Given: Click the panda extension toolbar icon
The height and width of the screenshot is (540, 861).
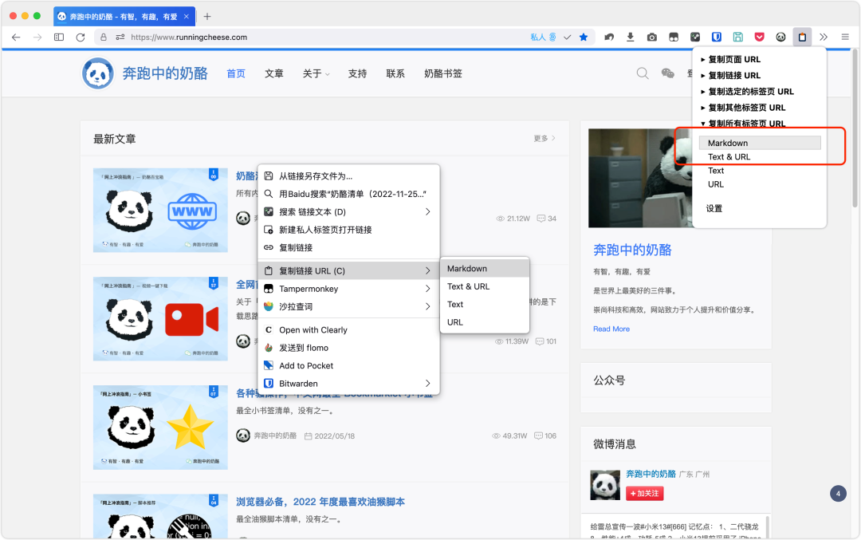Looking at the screenshot, I should coord(780,37).
